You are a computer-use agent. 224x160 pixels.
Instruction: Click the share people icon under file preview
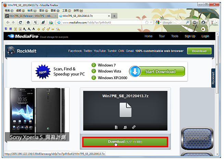click(125, 127)
